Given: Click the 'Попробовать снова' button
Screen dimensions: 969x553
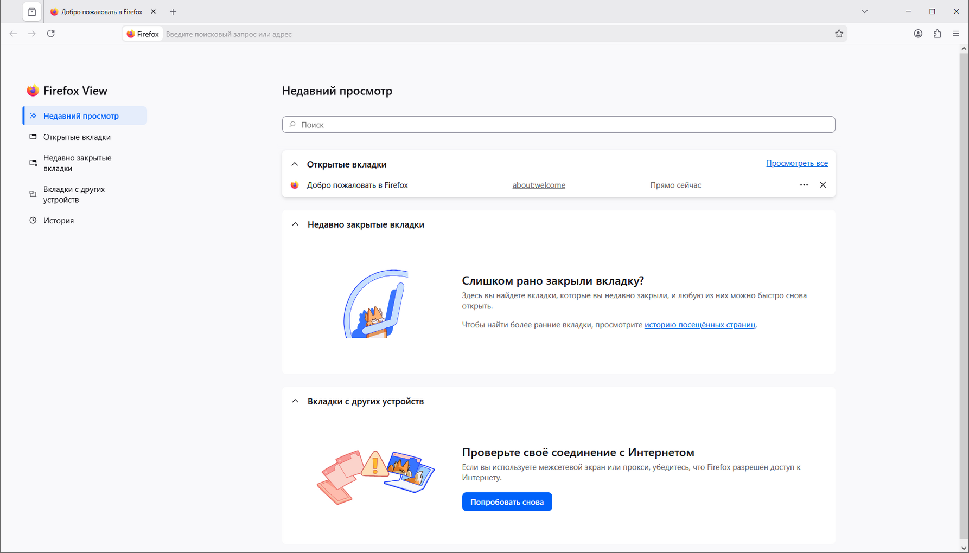Looking at the screenshot, I should (507, 502).
